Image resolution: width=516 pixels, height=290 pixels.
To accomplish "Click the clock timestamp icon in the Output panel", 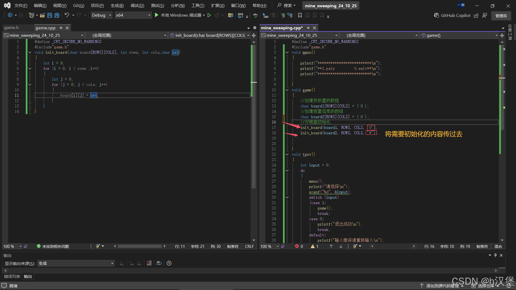I will click(169, 263).
